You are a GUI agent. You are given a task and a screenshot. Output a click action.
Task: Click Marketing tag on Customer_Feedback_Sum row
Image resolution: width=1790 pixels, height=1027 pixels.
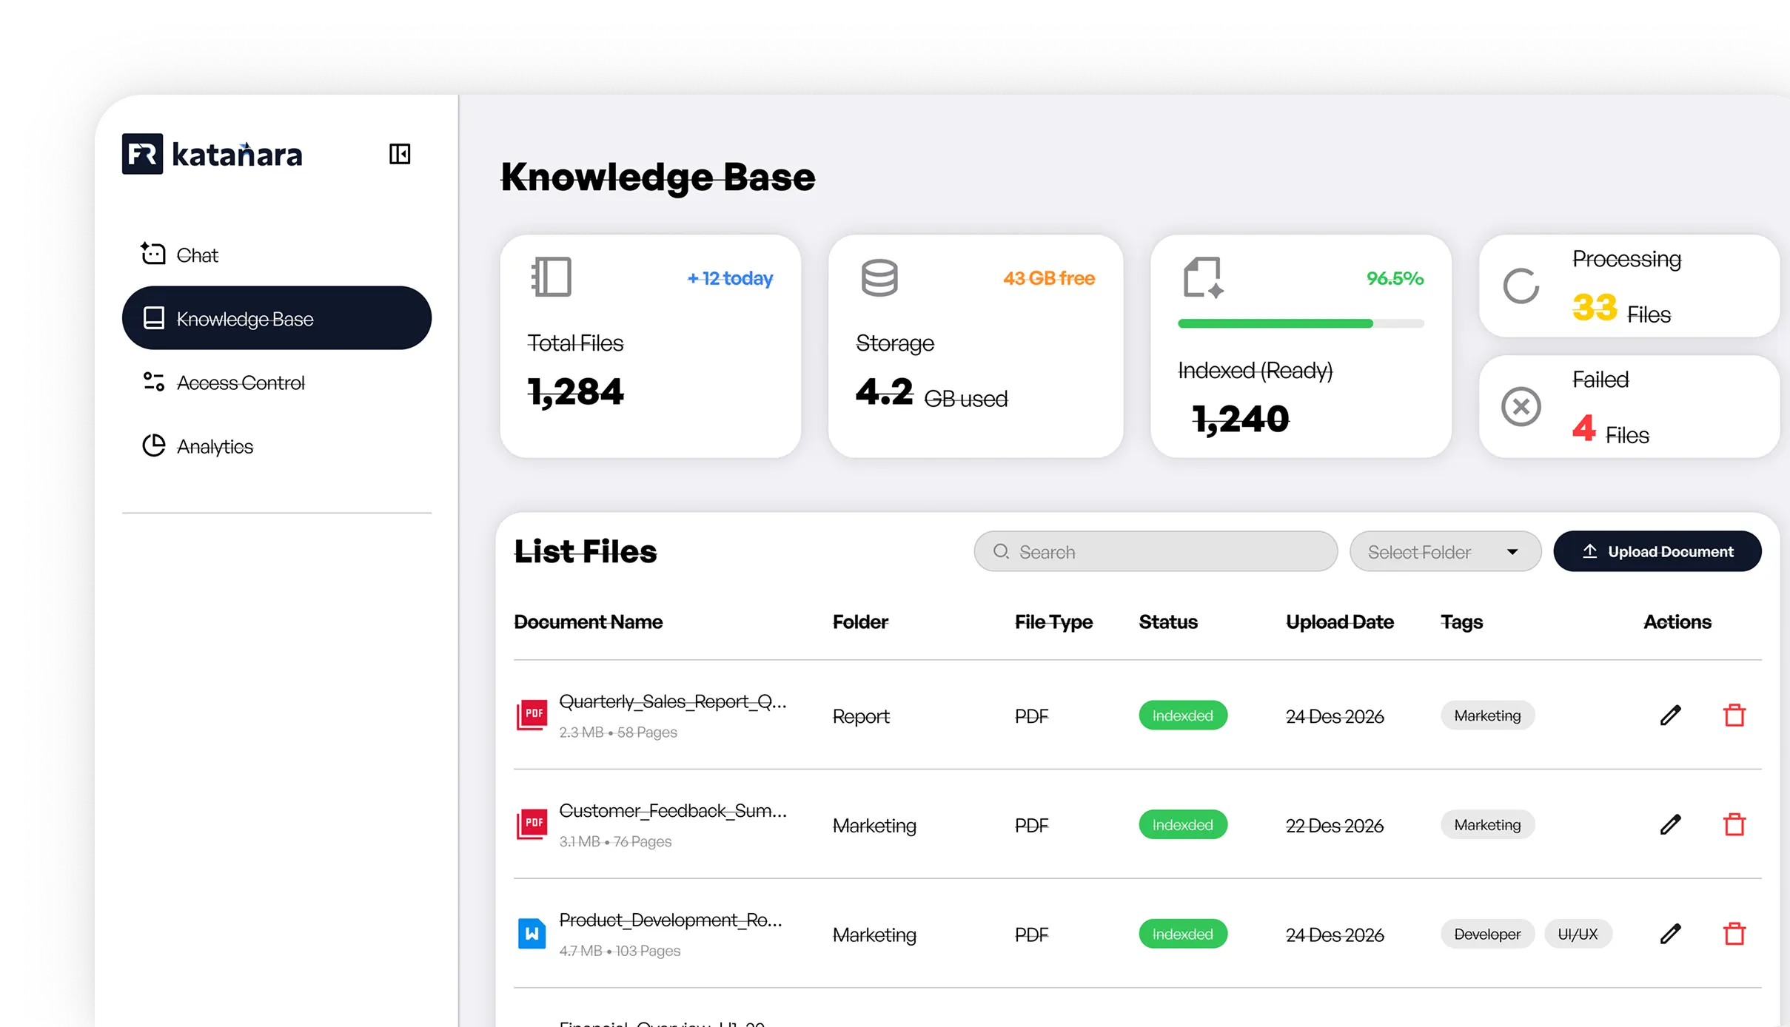(1487, 825)
